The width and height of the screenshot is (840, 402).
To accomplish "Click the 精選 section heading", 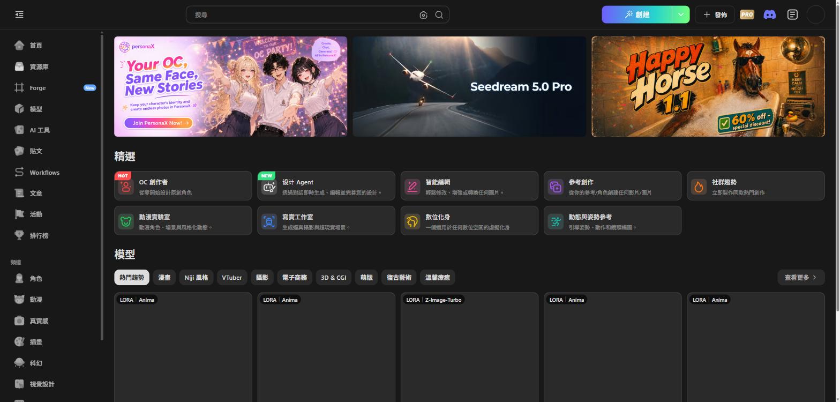I will click(x=125, y=157).
